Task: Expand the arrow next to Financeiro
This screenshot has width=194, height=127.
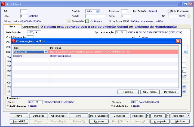Action: tap(148, 116)
